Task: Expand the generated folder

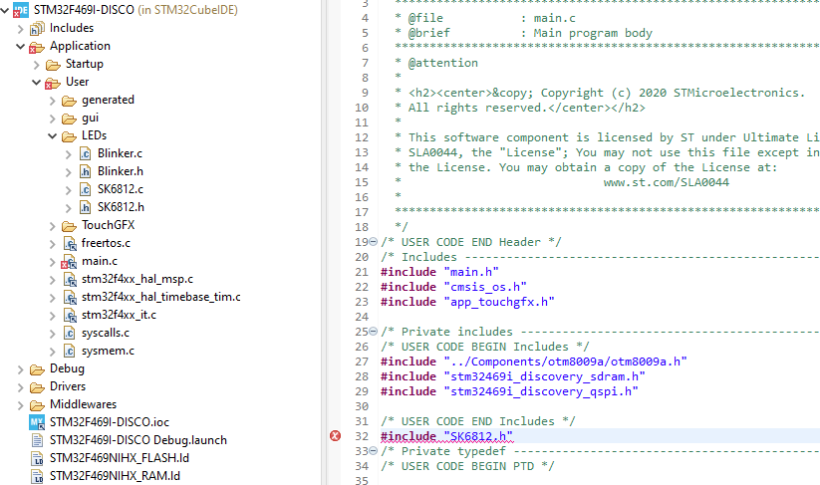Action: pyautogui.click(x=52, y=101)
